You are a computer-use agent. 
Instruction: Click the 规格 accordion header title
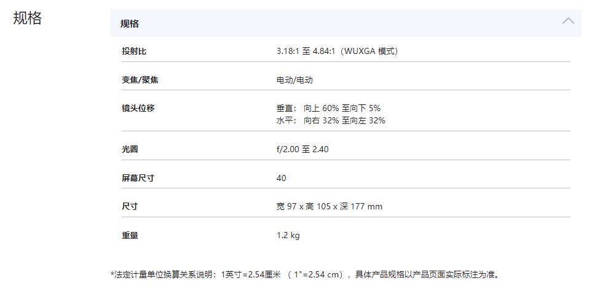tap(130, 24)
